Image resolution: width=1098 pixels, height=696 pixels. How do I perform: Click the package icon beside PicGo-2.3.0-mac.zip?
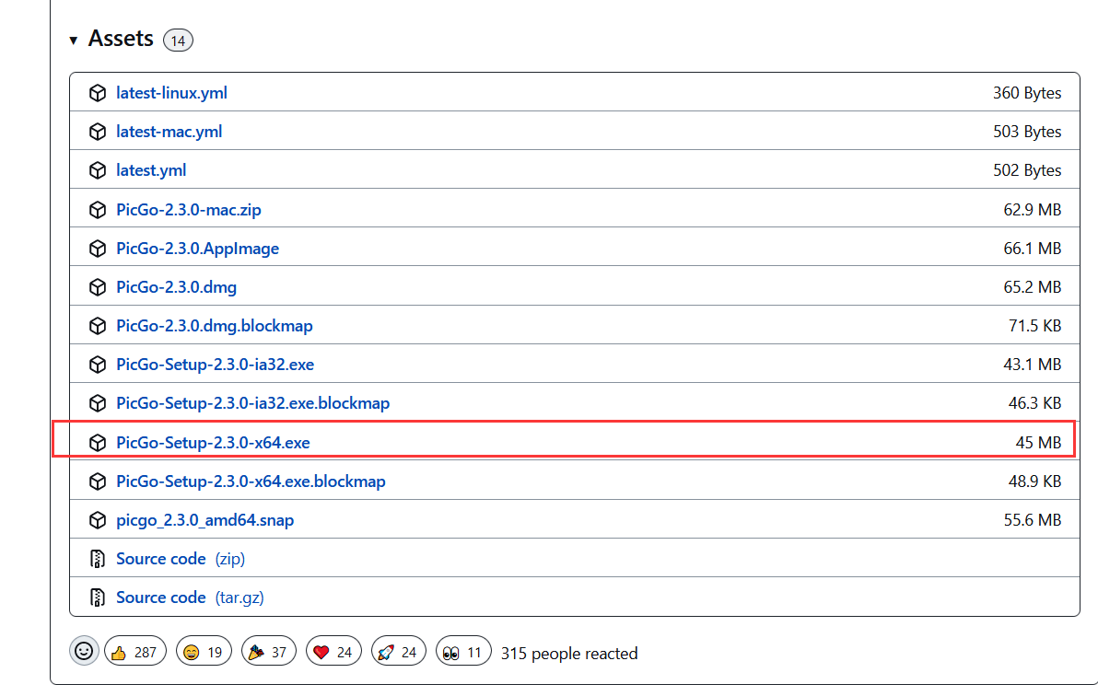coord(98,209)
